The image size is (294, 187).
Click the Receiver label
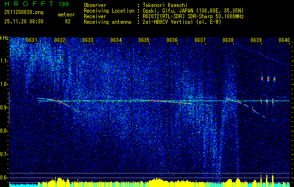click(95, 16)
